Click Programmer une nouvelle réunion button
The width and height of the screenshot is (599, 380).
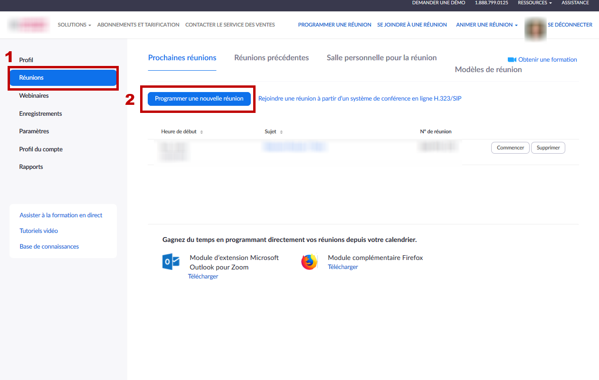point(199,99)
